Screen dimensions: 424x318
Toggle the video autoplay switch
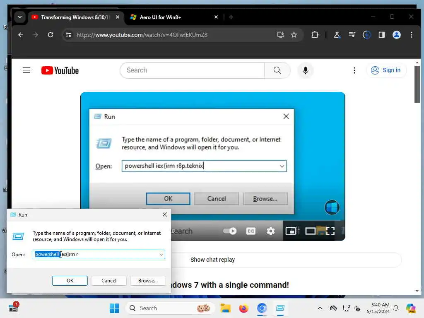(x=230, y=231)
